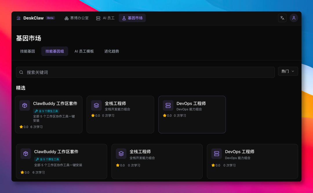The width and height of the screenshot is (313, 193).
Task: Navigate to 基因市场 in the top bar
Action: point(132,18)
